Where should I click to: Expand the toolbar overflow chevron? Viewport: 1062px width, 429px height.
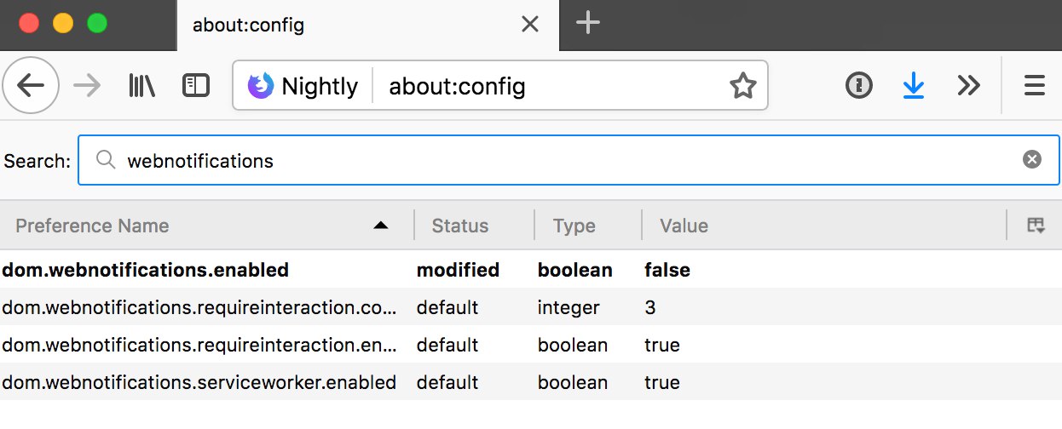(x=968, y=85)
